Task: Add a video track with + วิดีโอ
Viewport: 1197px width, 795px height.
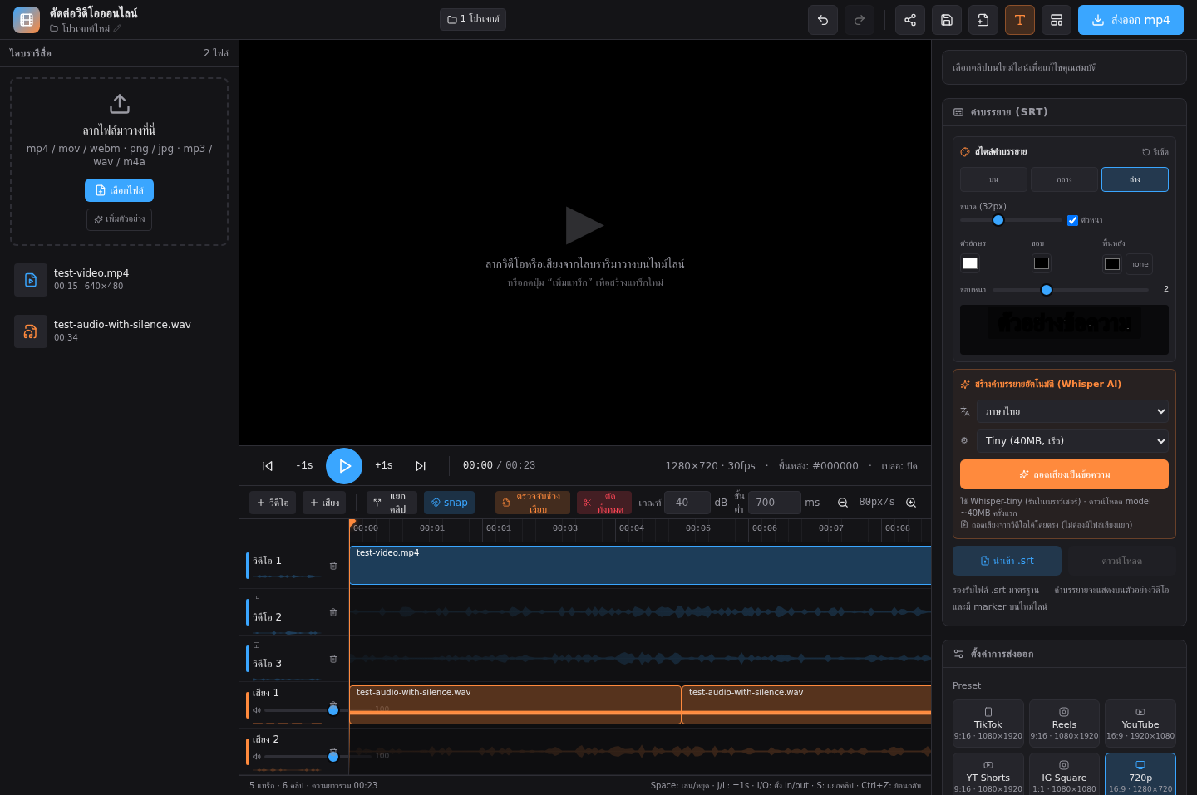Action: pos(273,503)
